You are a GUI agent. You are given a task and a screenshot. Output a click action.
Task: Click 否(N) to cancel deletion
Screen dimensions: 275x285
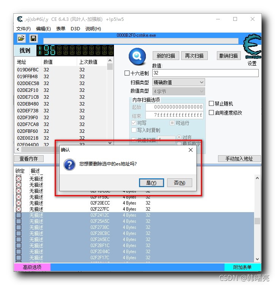(x=180, y=183)
